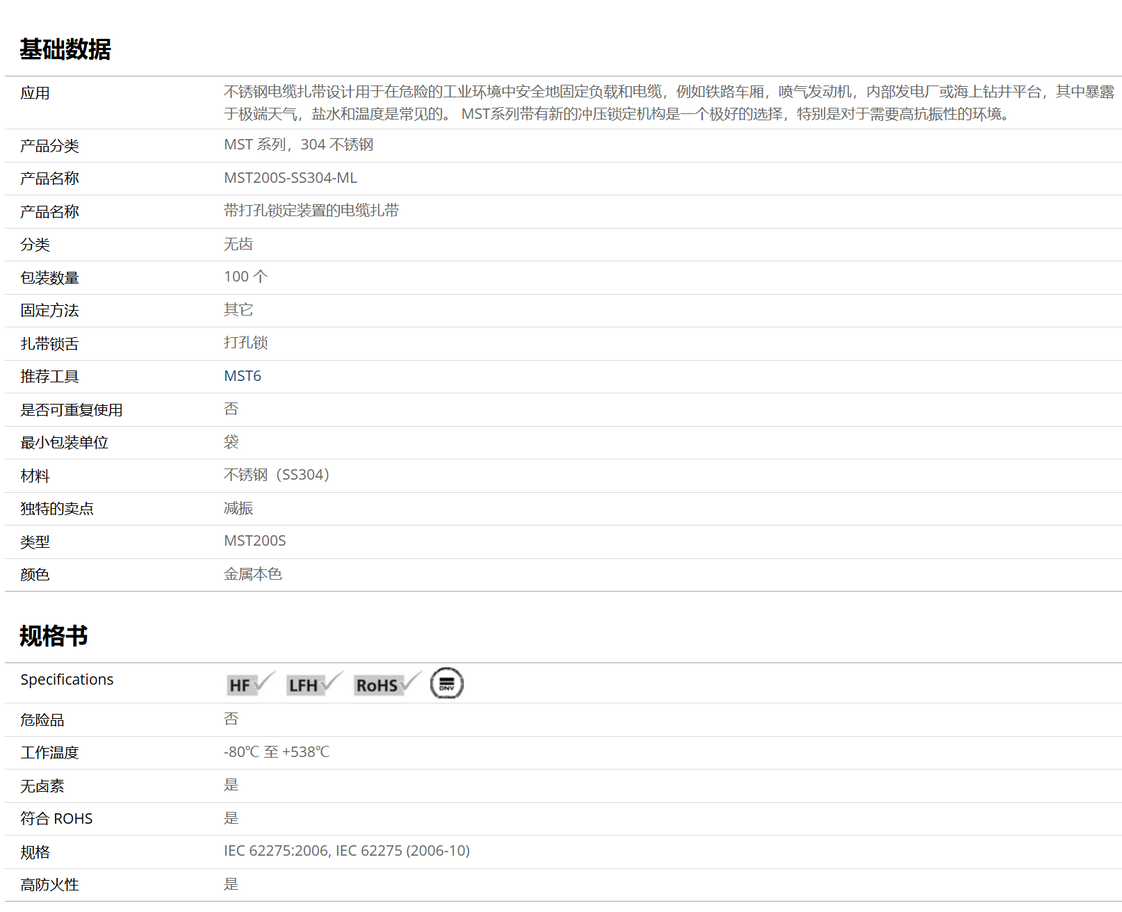
Task: Click the Specifications row label
Action: tap(67, 680)
